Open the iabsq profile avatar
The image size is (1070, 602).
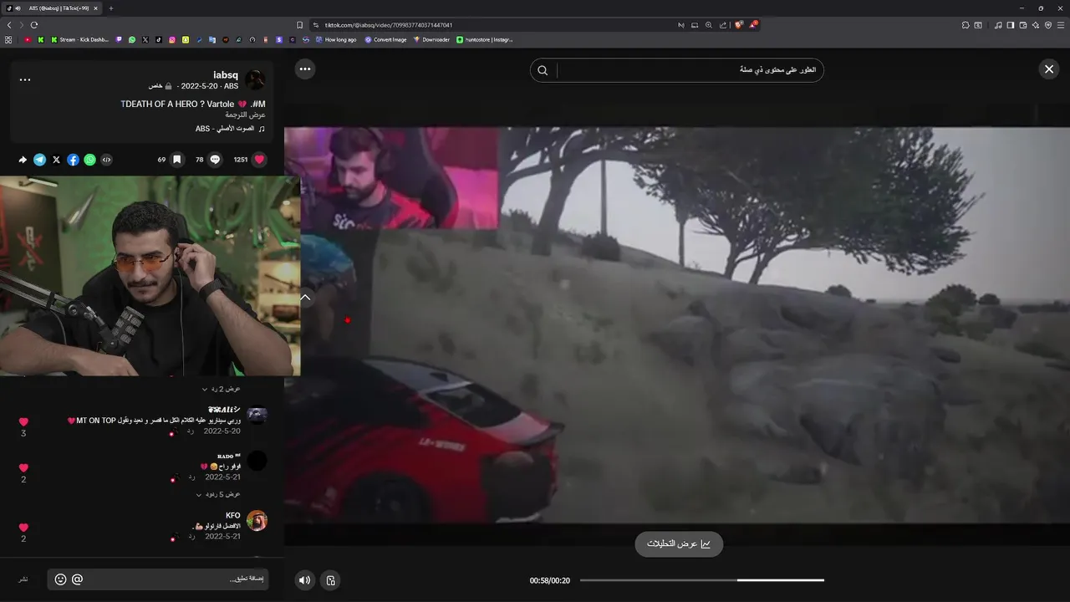(255, 80)
